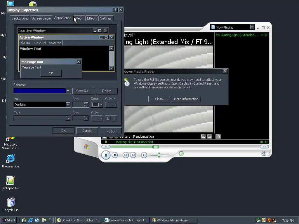Viewport: 299px width, 224px height.
Task: Toggle the Italic font button
Action: pyautogui.click(x=114, y=118)
